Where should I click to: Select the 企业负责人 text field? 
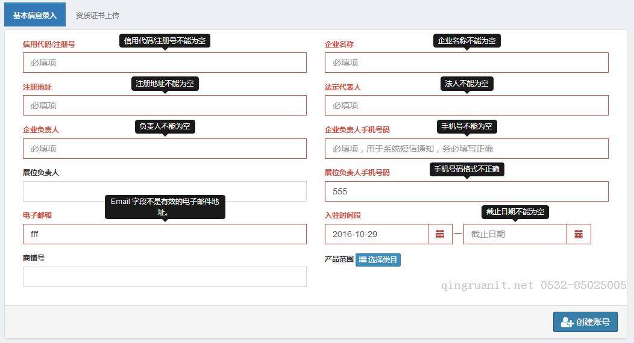pos(165,149)
